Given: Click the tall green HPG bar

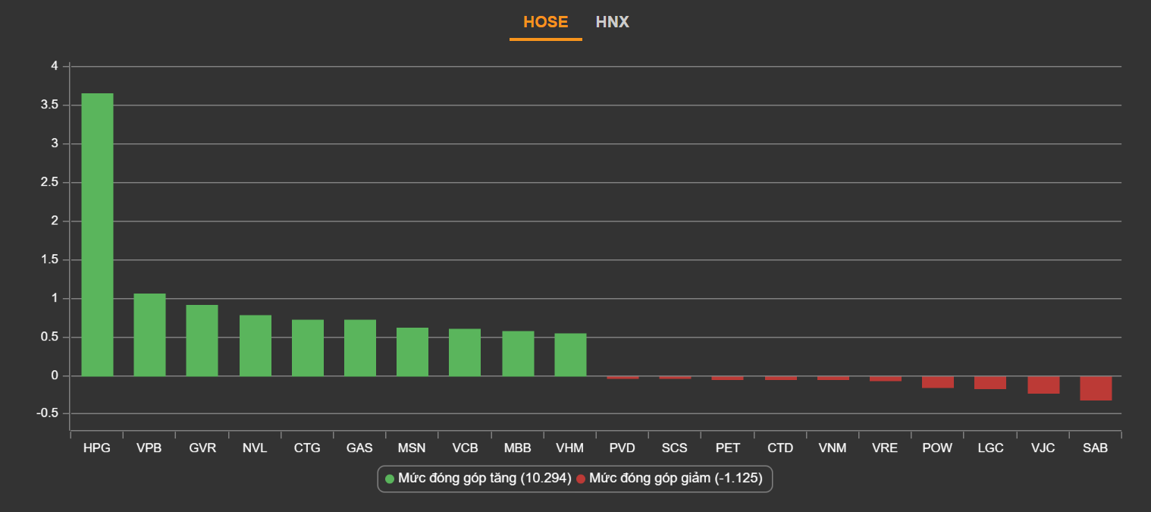Looking at the screenshot, I should click(x=97, y=235).
